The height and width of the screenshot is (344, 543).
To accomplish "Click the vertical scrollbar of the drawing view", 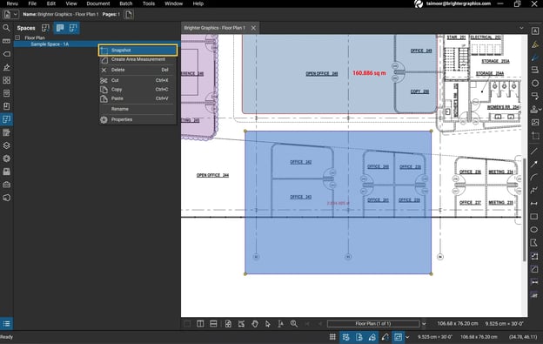I will tap(525, 210).
